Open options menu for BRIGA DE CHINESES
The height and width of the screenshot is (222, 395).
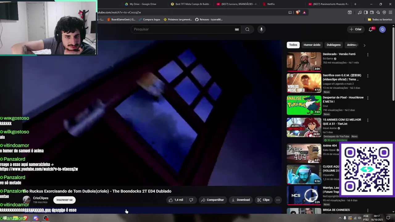(x=368, y=211)
